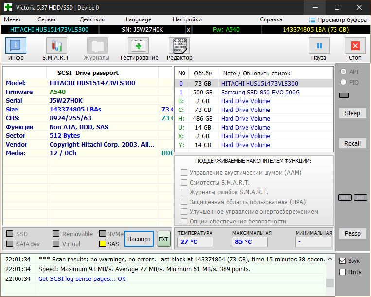Click the Victoria green cross app icon
Viewport: 371px width, 297px height.
pos(8,7)
